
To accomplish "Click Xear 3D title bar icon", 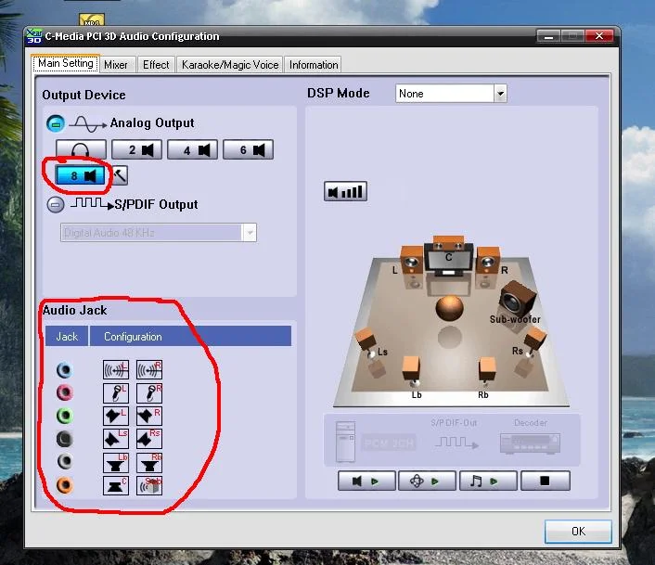I will pos(33,36).
